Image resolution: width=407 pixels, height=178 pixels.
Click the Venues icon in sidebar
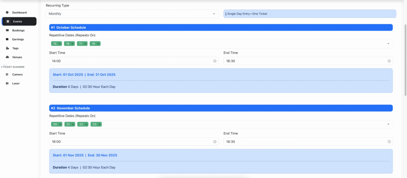click(x=7, y=57)
